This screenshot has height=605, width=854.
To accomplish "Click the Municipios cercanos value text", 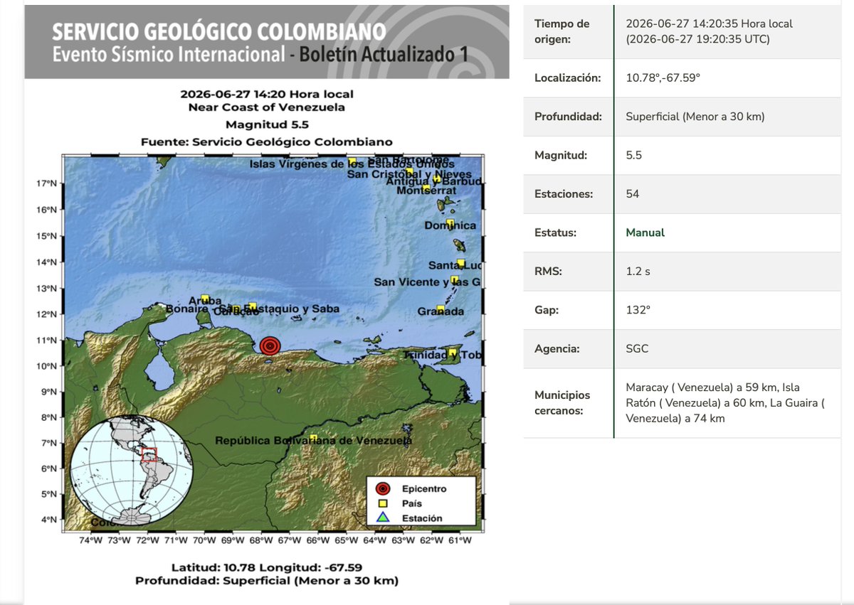I will pyautogui.click(x=724, y=403).
